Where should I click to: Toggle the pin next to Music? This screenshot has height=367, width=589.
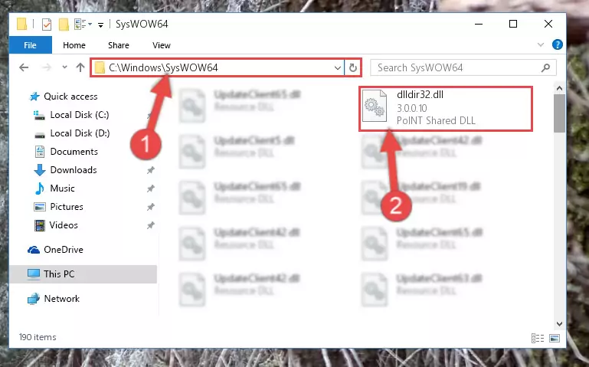(x=151, y=188)
